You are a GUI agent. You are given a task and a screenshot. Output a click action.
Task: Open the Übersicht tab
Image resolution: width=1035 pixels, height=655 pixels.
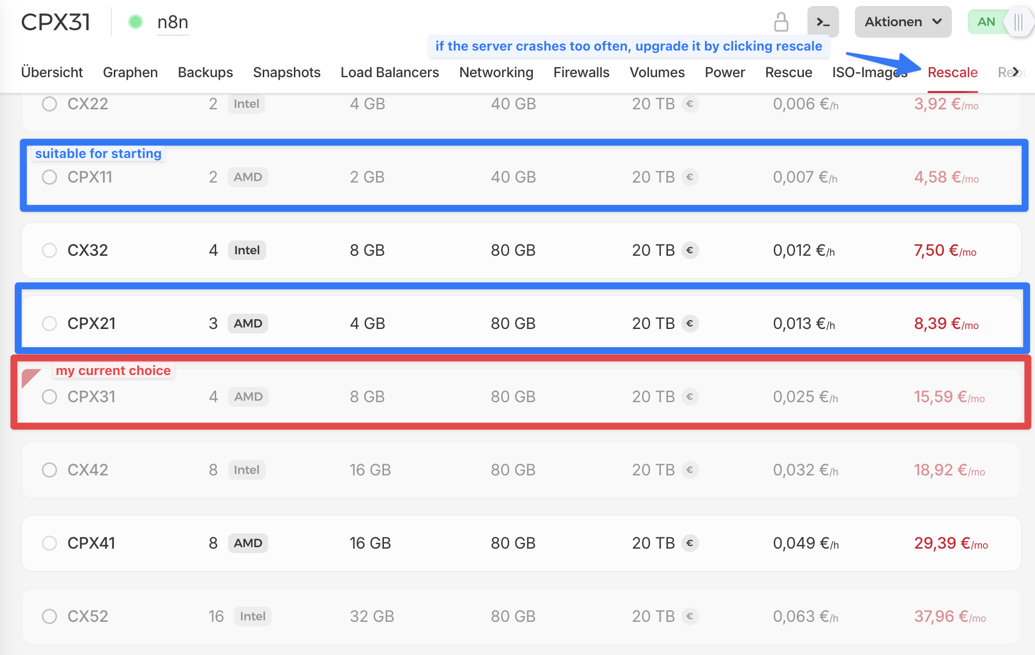(x=52, y=73)
